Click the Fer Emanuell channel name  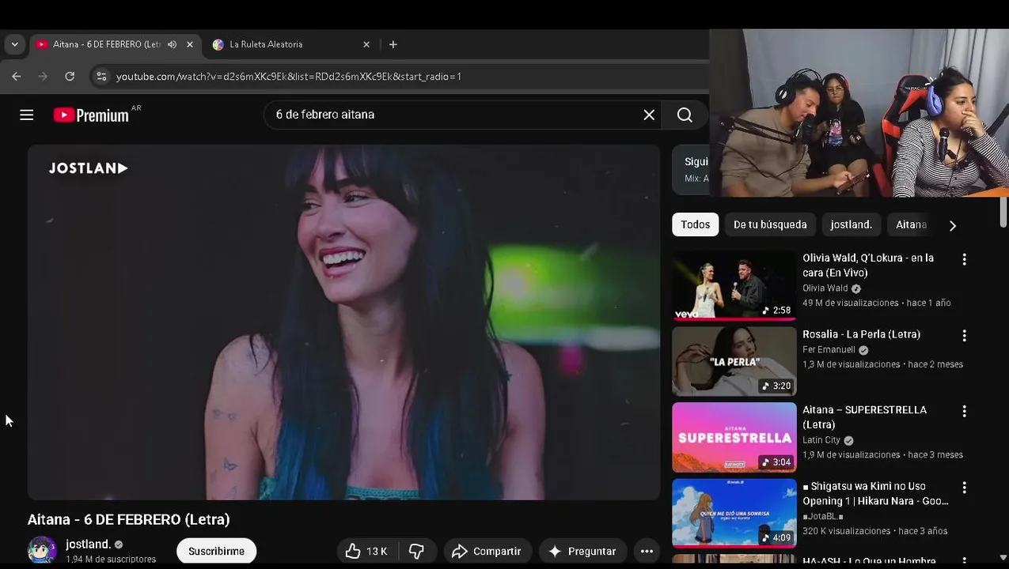coord(829,350)
